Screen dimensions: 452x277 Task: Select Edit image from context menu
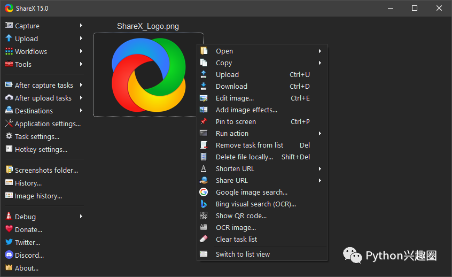point(235,98)
